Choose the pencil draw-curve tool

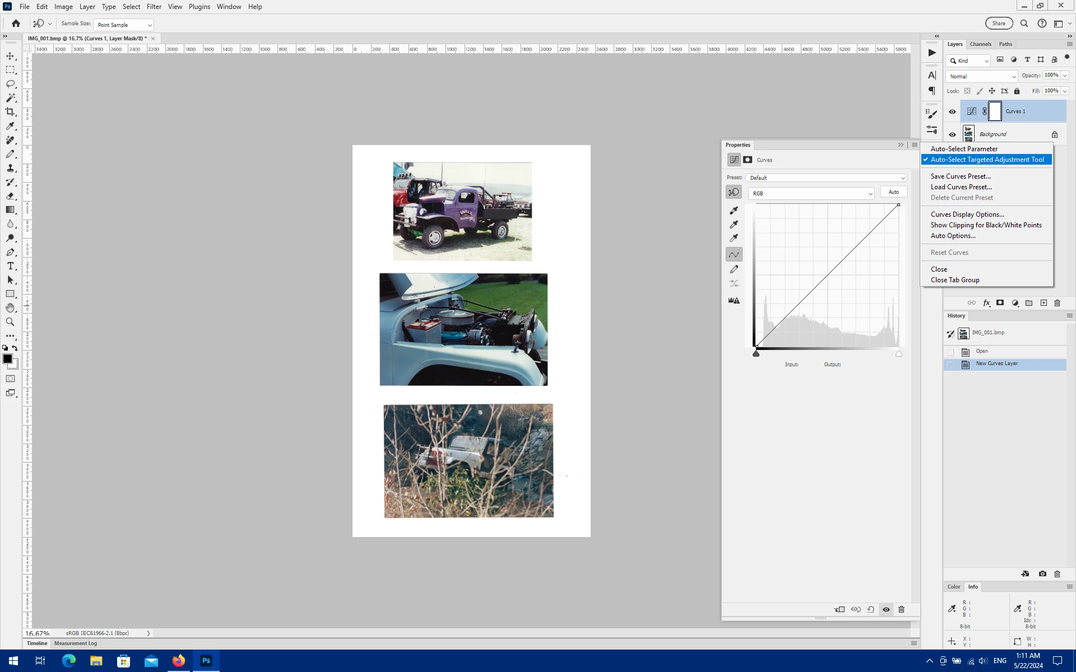734,269
